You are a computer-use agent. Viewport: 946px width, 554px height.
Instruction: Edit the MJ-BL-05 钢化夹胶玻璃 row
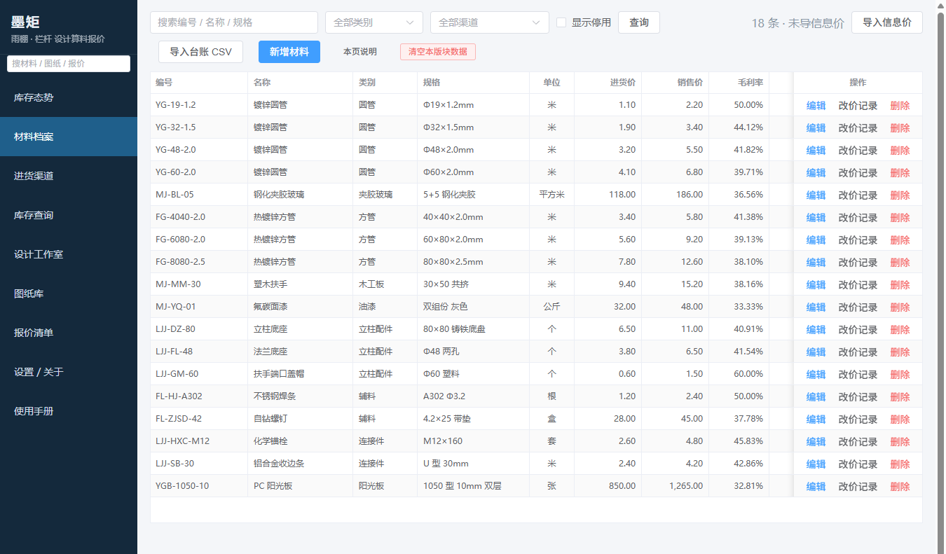[x=816, y=195]
